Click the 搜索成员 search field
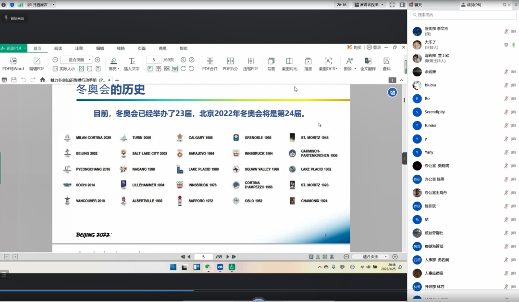The image size is (519, 302). click(x=463, y=15)
